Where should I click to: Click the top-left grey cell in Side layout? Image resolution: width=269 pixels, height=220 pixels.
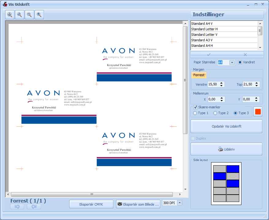(x=220, y=169)
